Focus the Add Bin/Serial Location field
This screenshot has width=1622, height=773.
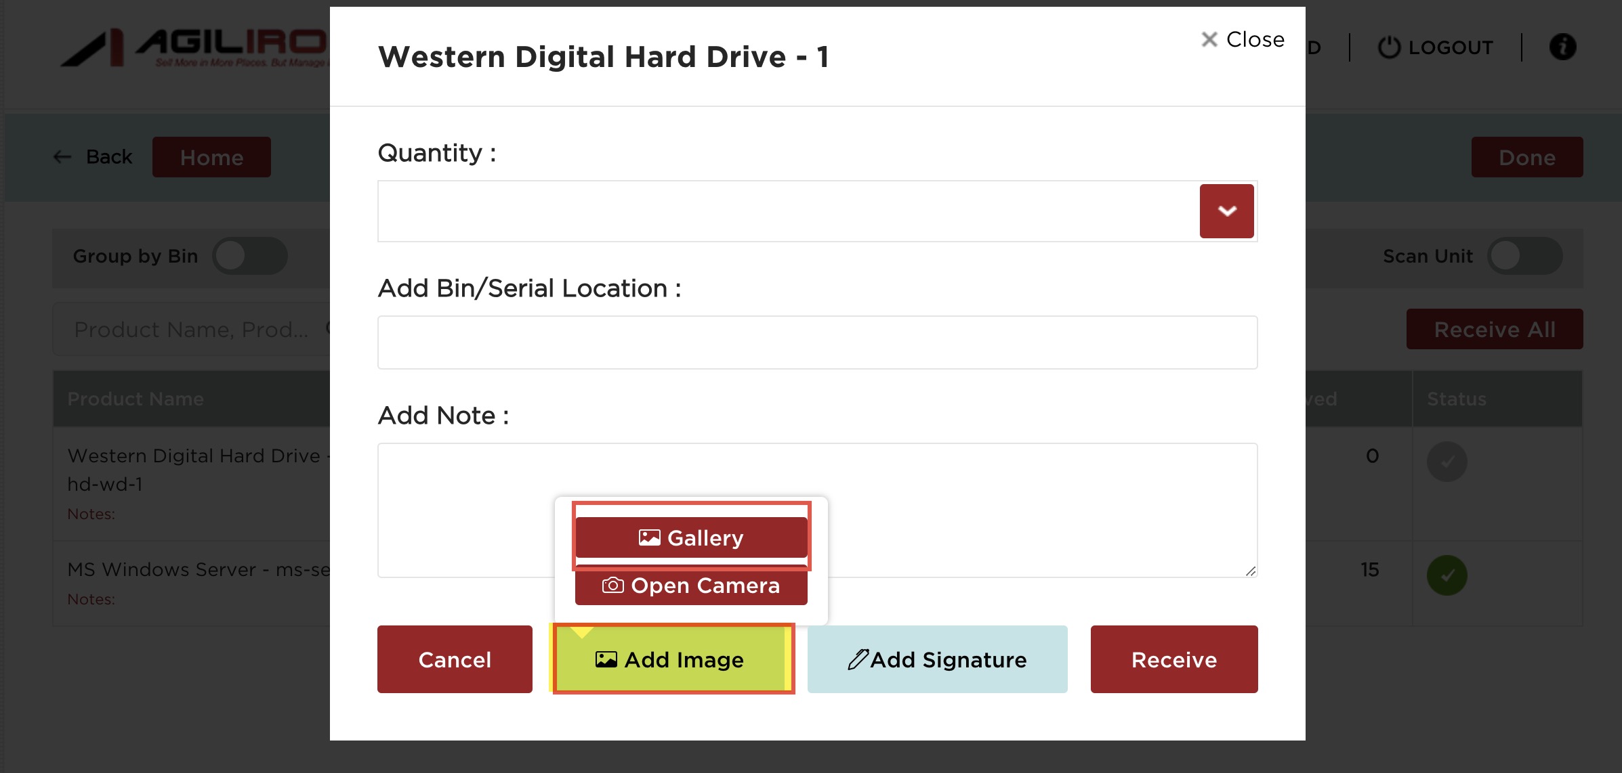(x=817, y=343)
